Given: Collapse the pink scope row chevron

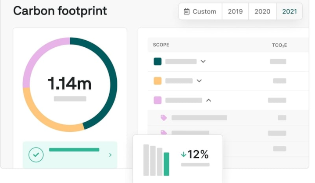Looking at the screenshot, I should click(209, 100).
